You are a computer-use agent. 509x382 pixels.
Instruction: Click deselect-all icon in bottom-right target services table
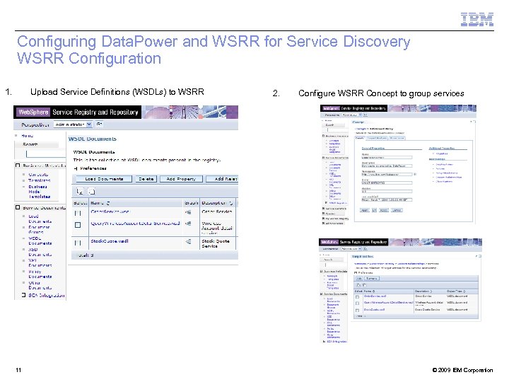(x=364, y=285)
